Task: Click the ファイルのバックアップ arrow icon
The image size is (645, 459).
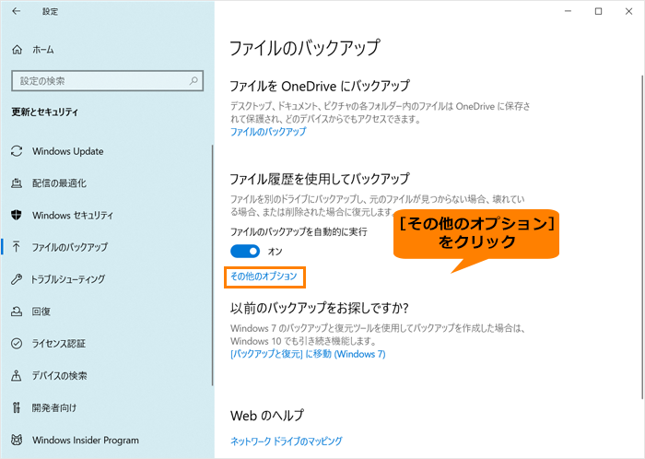Action: pos(17,247)
